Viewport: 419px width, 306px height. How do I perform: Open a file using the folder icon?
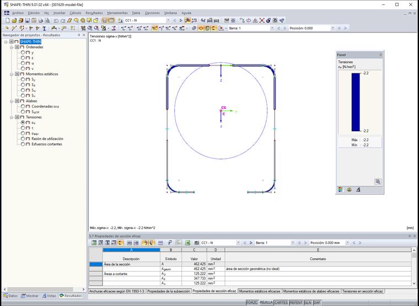click(x=14, y=20)
